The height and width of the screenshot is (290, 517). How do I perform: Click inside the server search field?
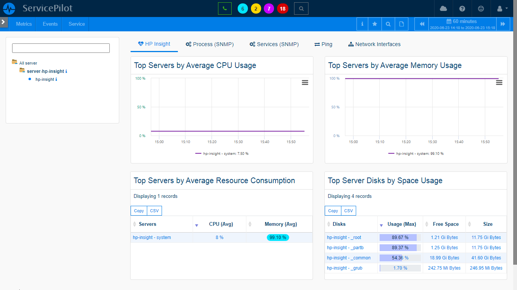pos(61,48)
